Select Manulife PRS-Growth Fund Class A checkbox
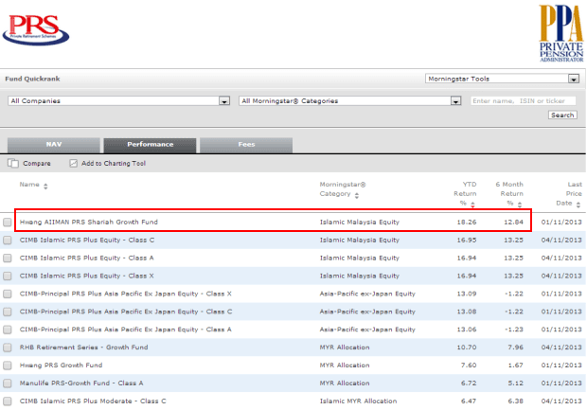587x410 pixels. pos(9,383)
